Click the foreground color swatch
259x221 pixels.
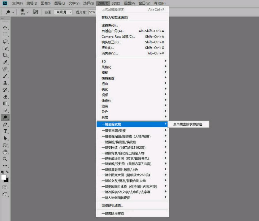3,177
